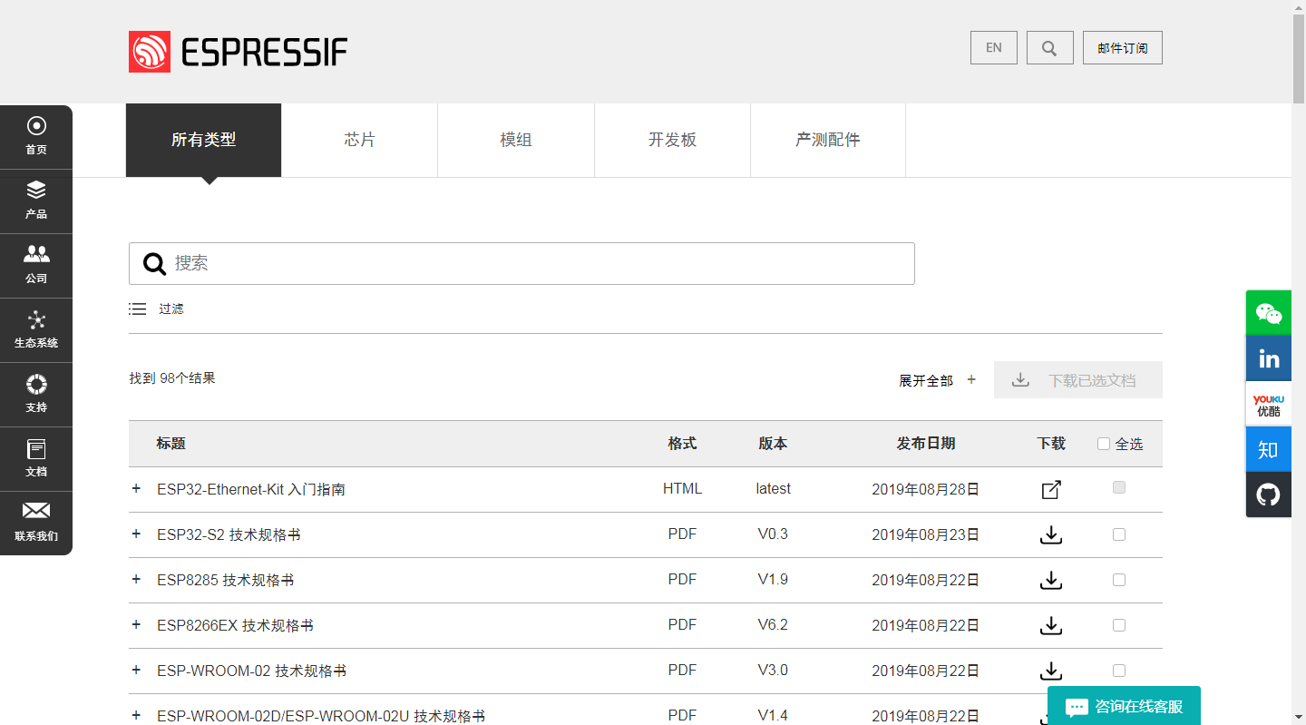Switch to the 开发板 tab

(672, 141)
